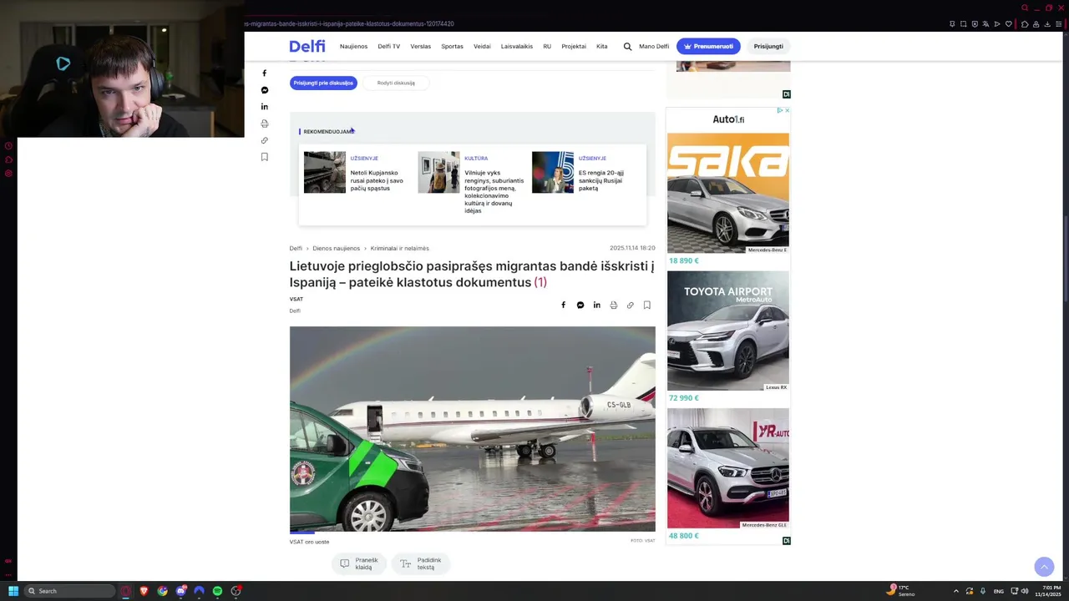This screenshot has width=1069, height=601.
Task: Open the Laisvalaikis section
Action: [517, 47]
